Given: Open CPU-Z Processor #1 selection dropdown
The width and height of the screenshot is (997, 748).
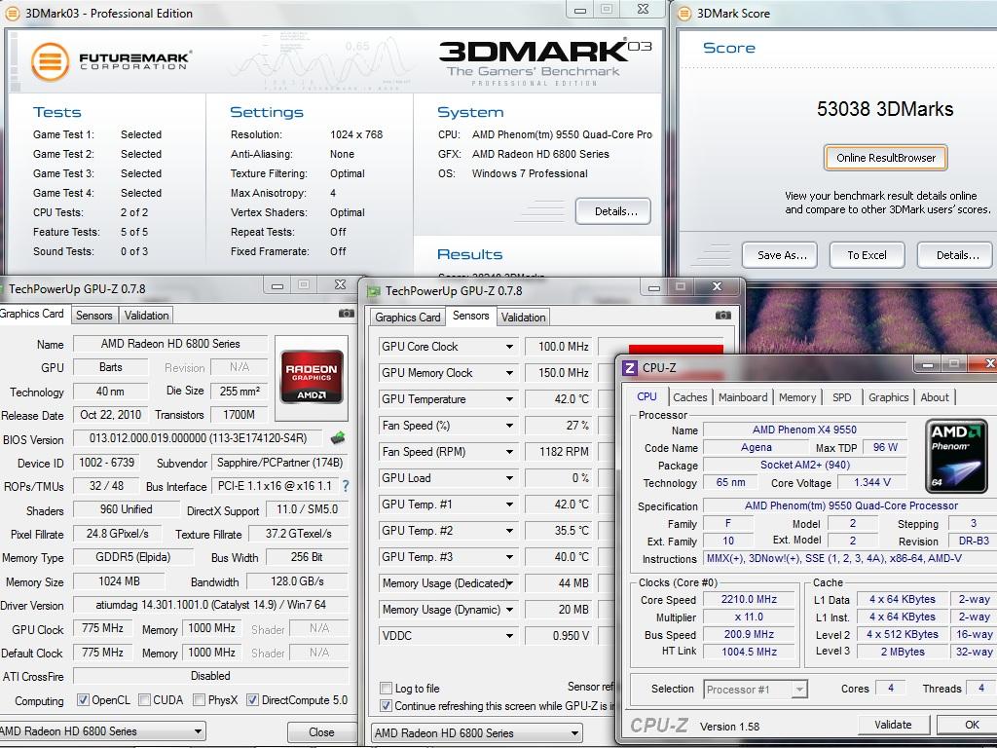Looking at the screenshot, I should pos(800,689).
